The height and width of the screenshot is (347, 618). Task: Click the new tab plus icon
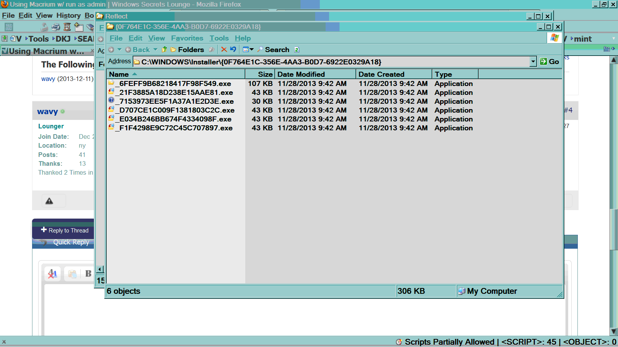[79, 27]
